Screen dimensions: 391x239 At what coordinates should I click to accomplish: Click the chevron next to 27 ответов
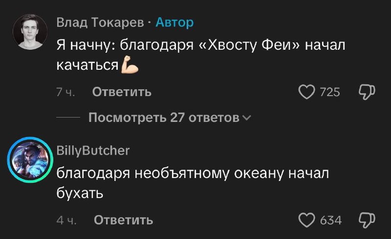coord(246,118)
